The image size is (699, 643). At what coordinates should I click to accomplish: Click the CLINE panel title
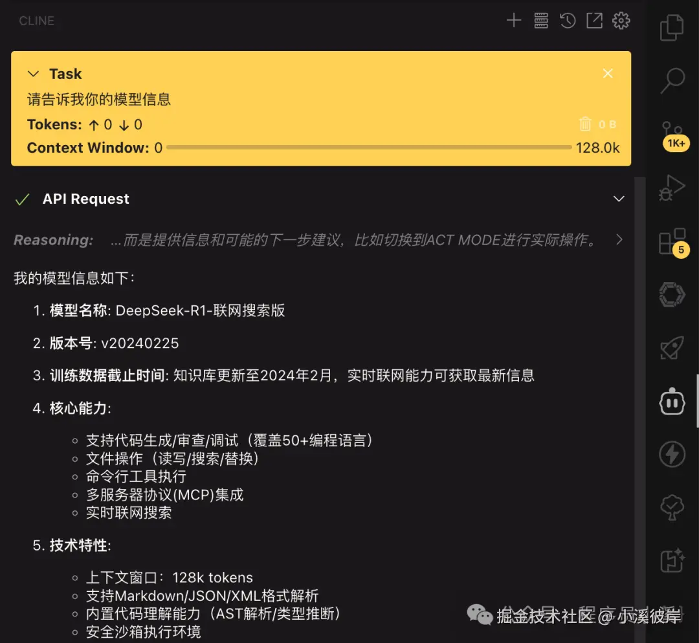point(36,21)
